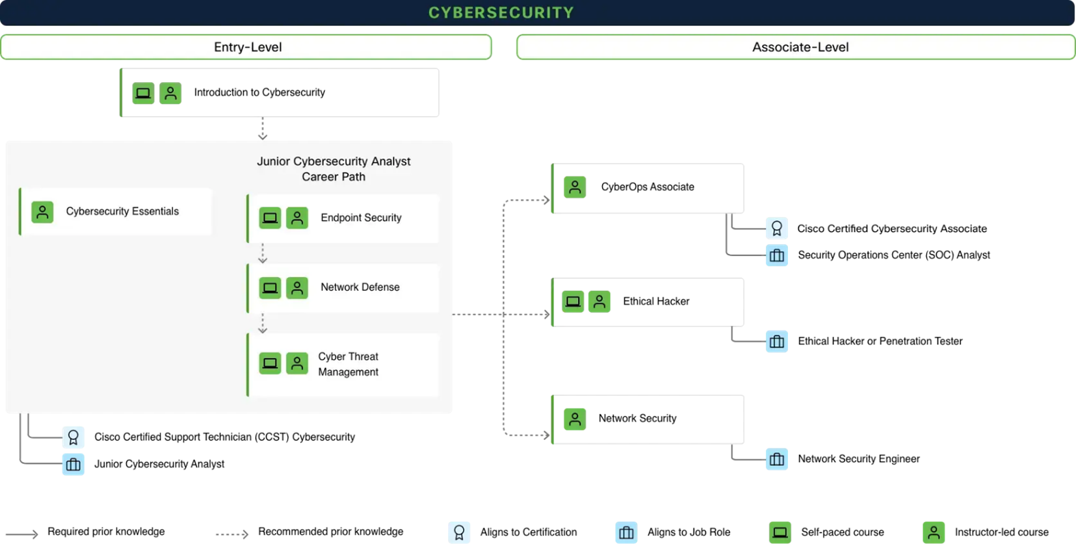The height and width of the screenshot is (544, 1076).
Task: Open the Network Defense course
Action: tap(360, 287)
